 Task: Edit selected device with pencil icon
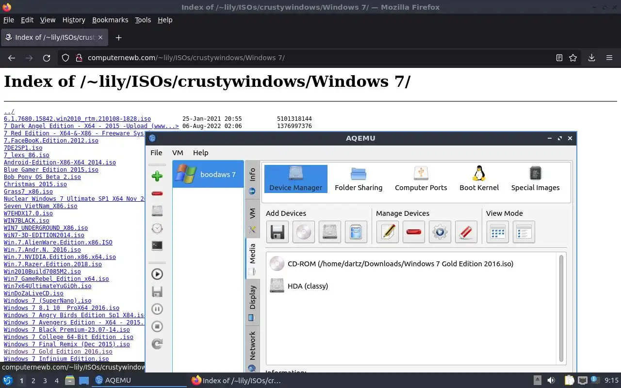(x=388, y=232)
